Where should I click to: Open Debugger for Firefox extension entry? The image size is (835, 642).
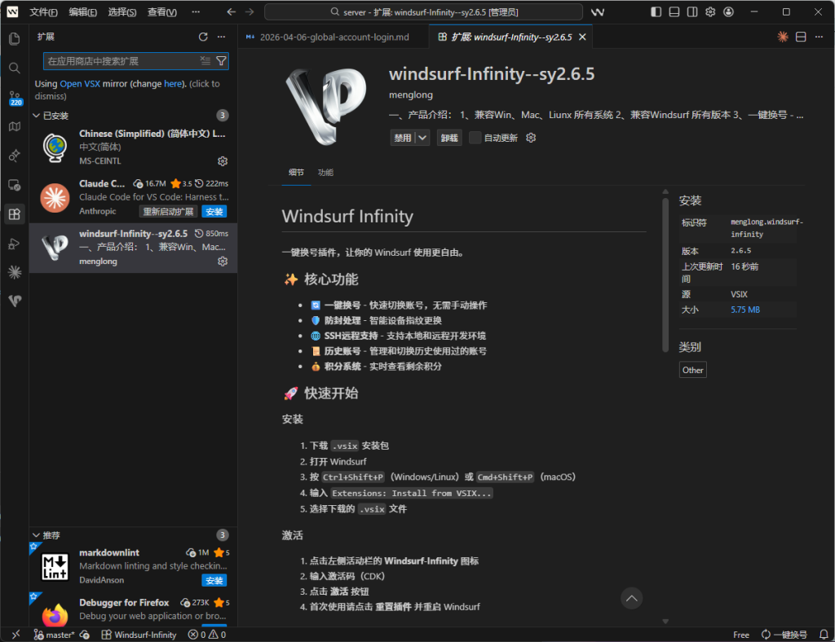click(x=133, y=609)
